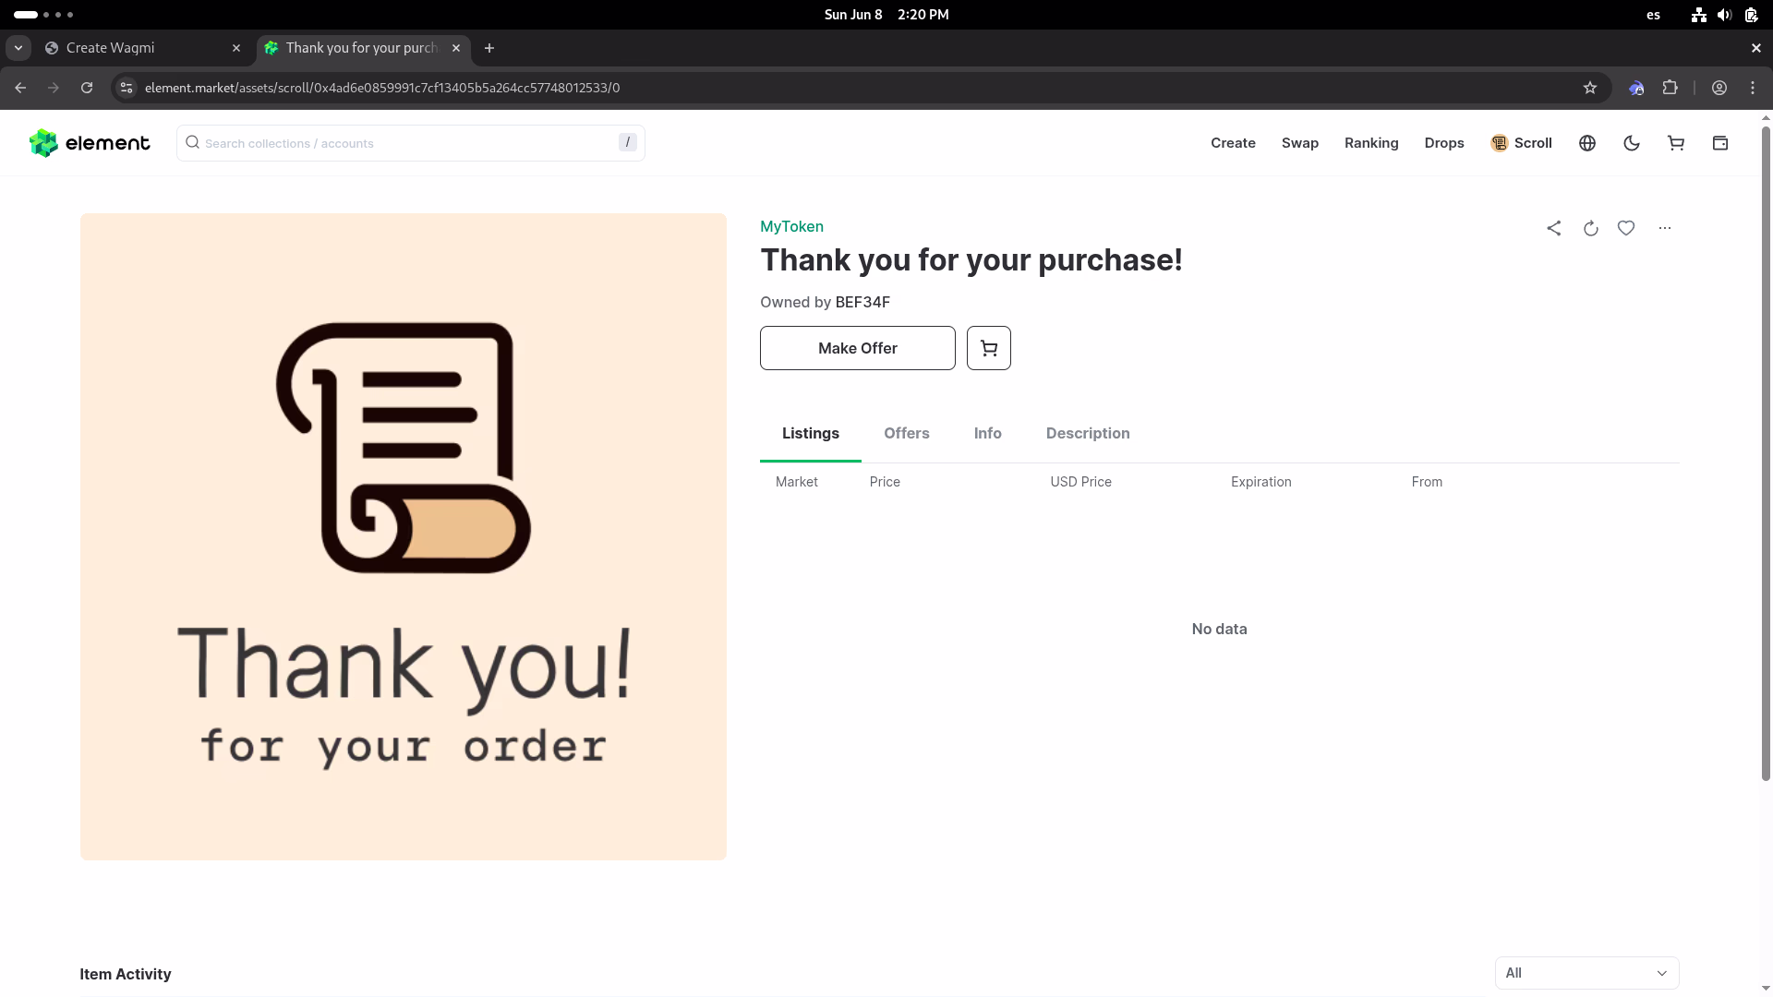The height and width of the screenshot is (997, 1773).
Task: Switch to the Offers tab
Action: pyautogui.click(x=906, y=433)
